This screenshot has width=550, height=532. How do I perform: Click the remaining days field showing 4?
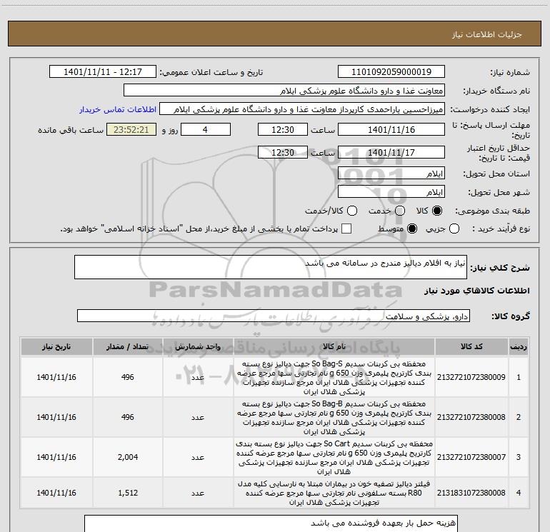tap(206, 129)
